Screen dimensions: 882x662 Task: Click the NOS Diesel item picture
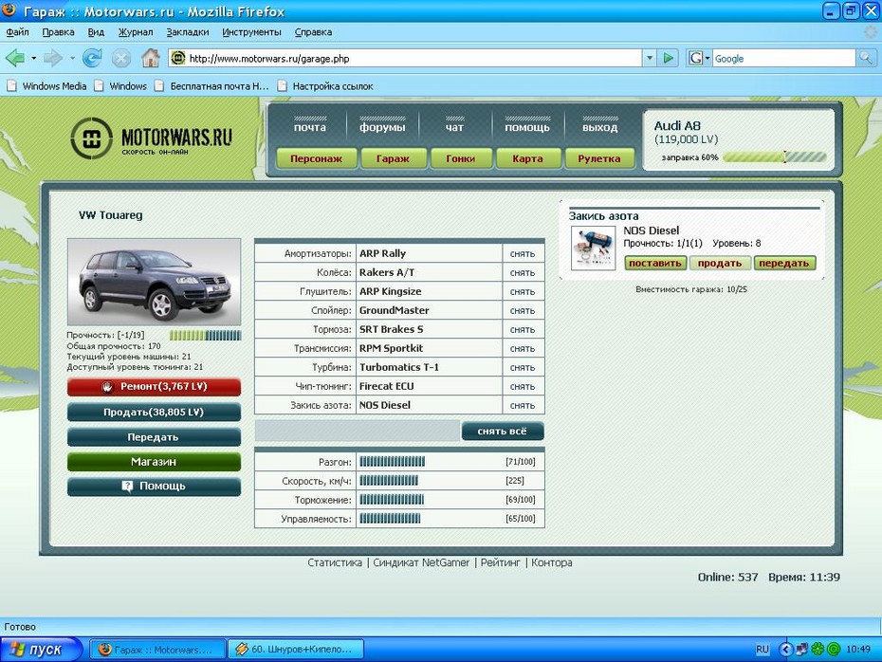coord(593,248)
